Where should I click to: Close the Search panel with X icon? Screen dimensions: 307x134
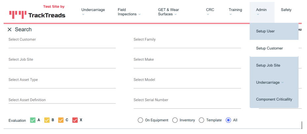(10, 30)
